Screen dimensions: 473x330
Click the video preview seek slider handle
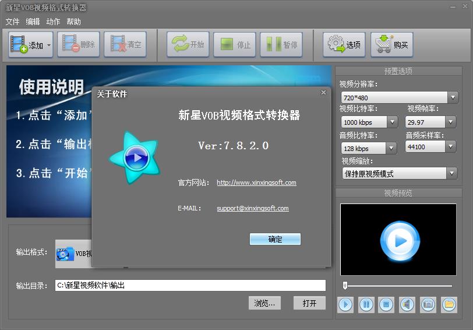click(345, 286)
